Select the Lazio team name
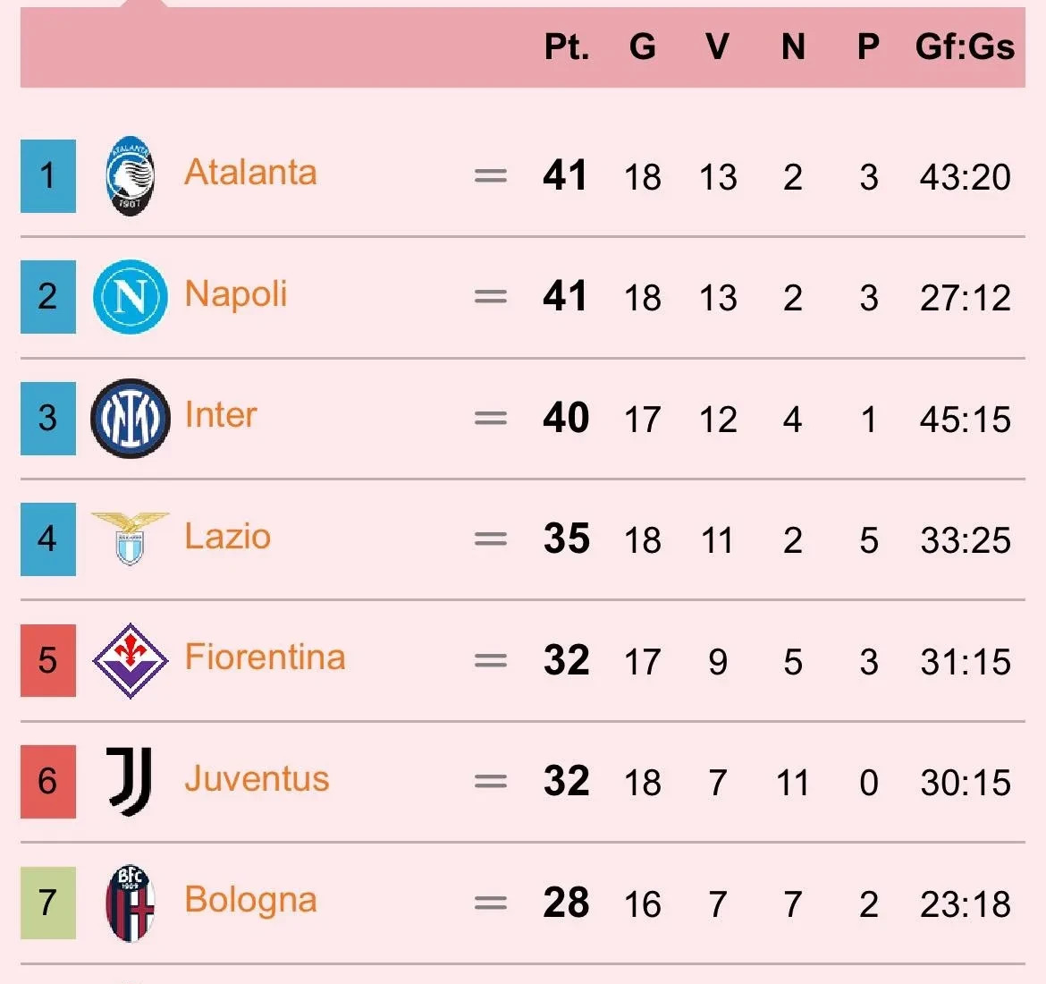 [227, 537]
